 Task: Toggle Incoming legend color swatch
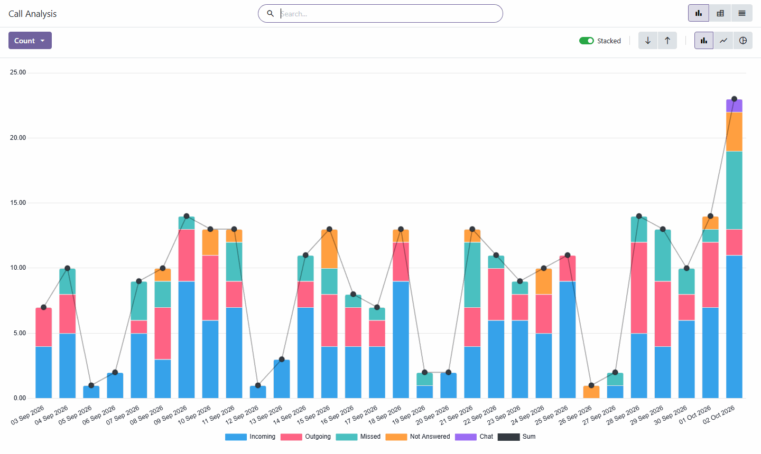(236, 437)
